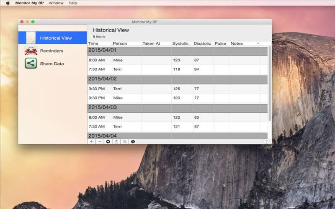Open the Share Data section
The height and width of the screenshot is (209, 335).
point(53,64)
